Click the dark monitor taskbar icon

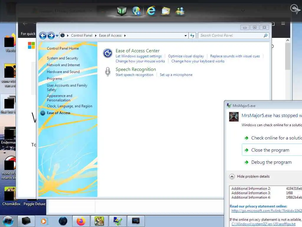(136, 221)
